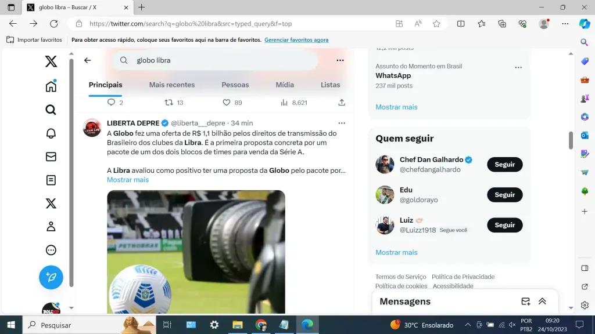Open Gerenciar favoritos agora link
This screenshot has height=334, width=595.
pos(296,40)
